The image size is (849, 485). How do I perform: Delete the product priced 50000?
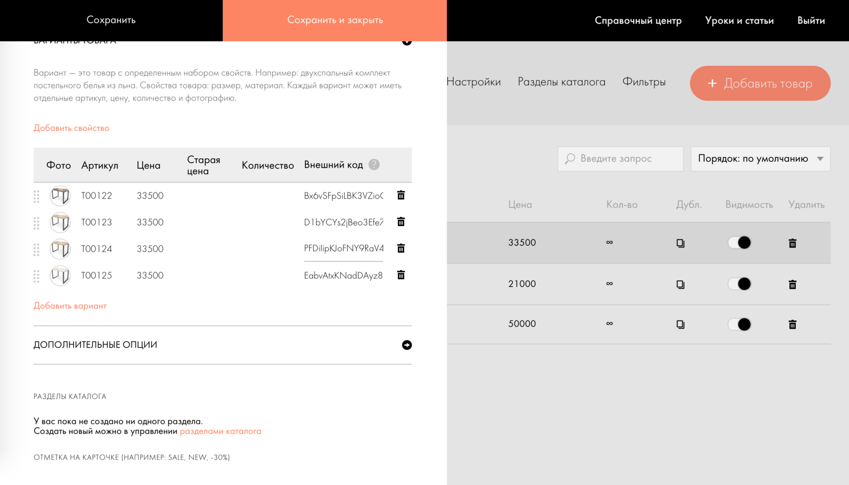coord(792,324)
